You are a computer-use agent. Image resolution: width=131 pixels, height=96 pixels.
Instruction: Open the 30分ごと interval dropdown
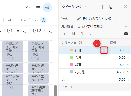[28, 20]
